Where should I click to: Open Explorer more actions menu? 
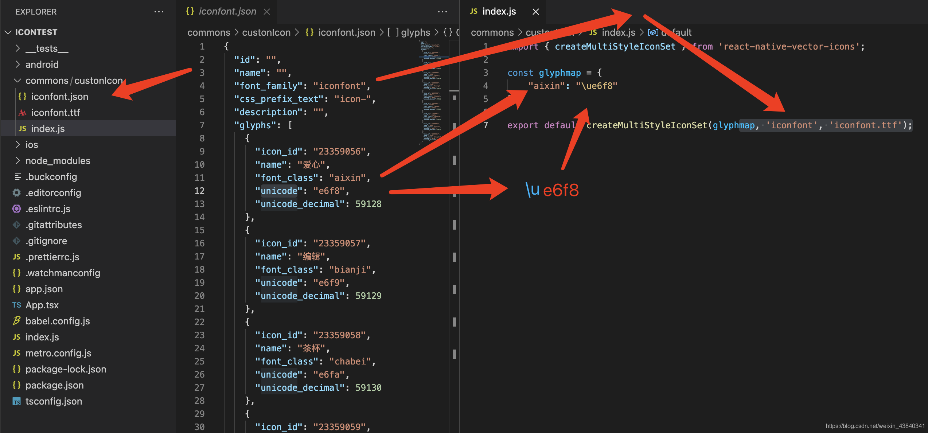click(159, 11)
